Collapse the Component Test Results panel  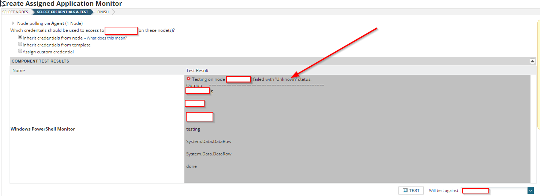(533, 61)
